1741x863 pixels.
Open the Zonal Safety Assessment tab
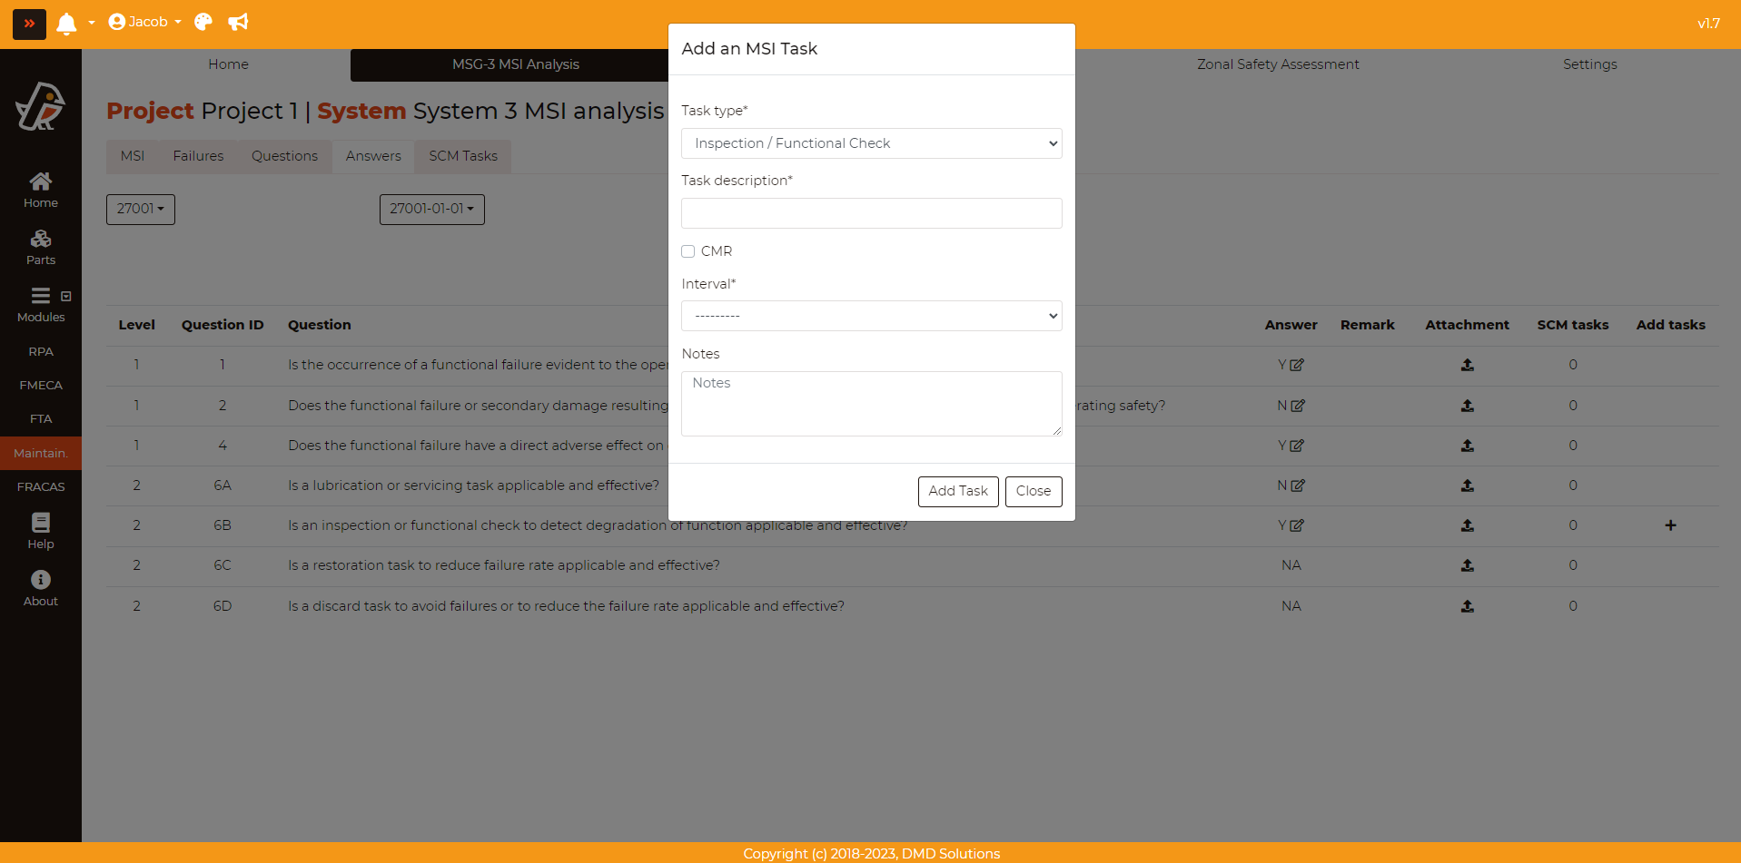point(1277,64)
